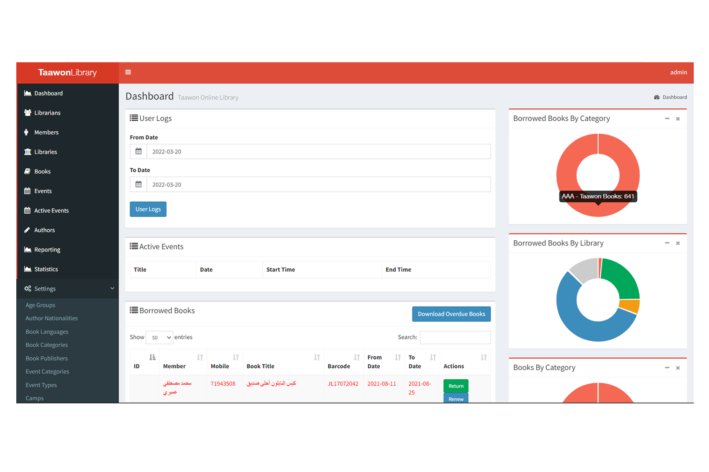The width and height of the screenshot is (709, 472).
Task: Open Book Publishers settings link
Action: point(46,358)
